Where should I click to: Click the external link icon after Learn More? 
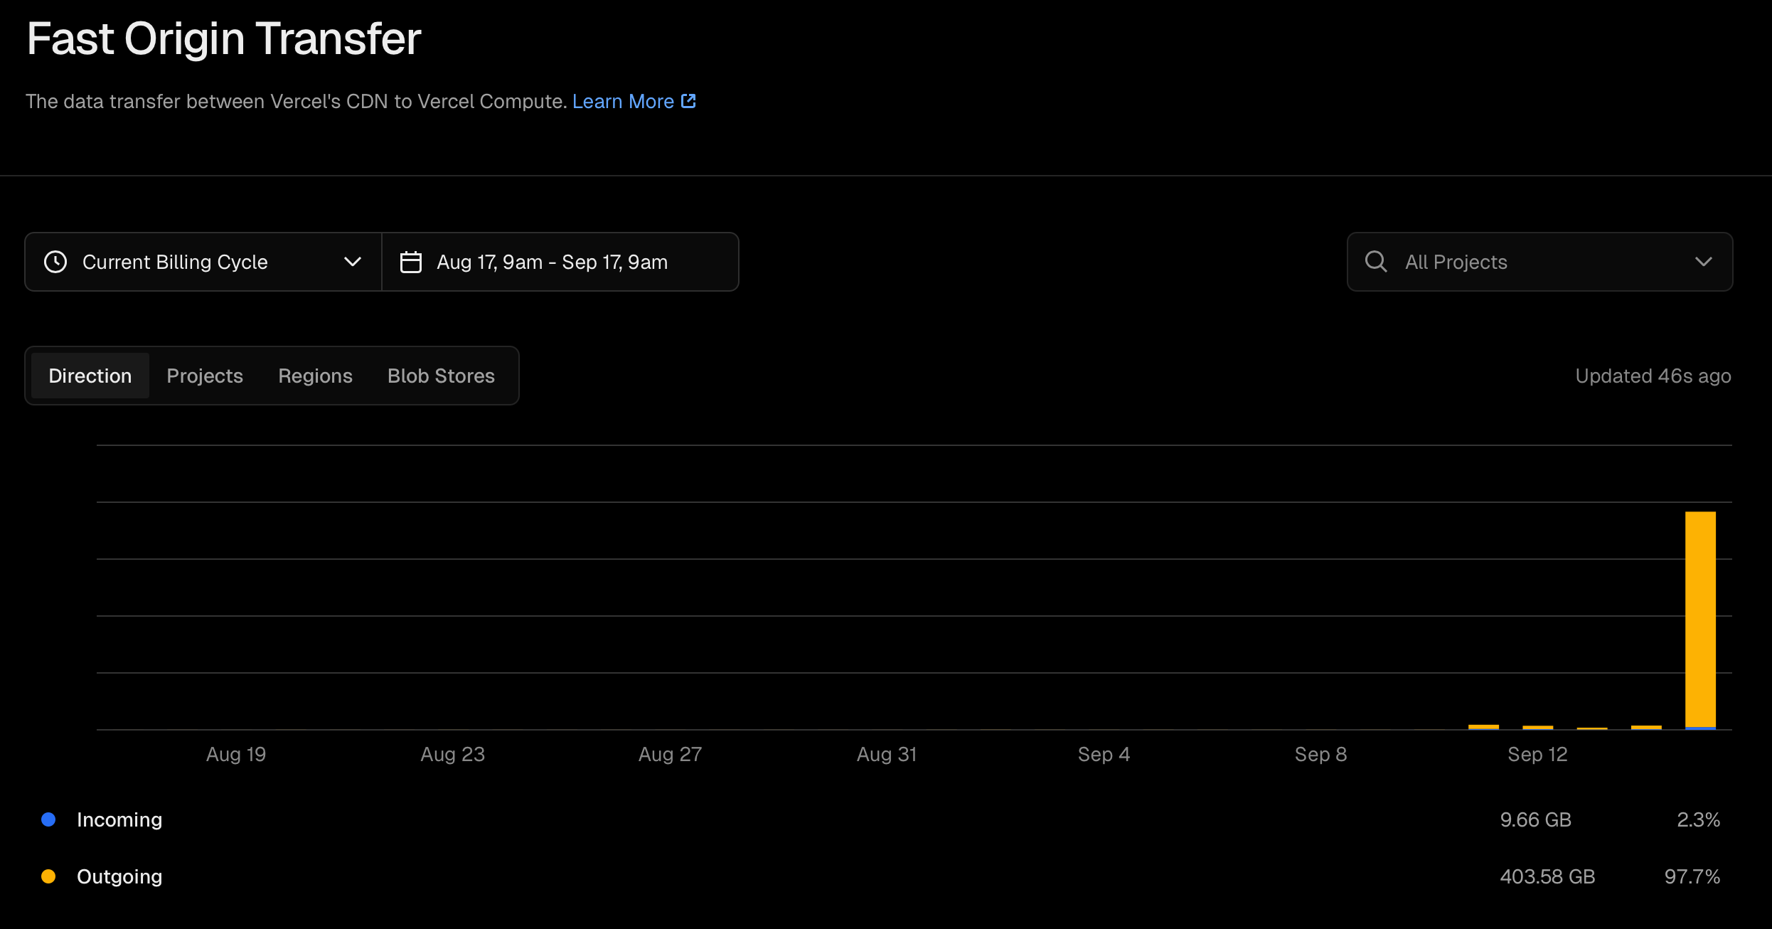pyautogui.click(x=688, y=101)
